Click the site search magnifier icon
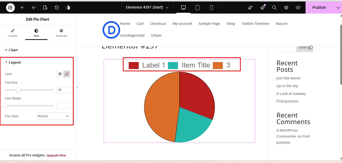 (311, 47)
